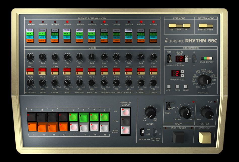Click the DRAG-EXPORT colored strip
239x162 pixels.
pos(207,58)
